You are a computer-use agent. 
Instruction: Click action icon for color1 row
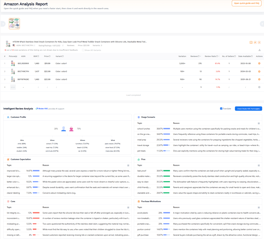(259, 63)
